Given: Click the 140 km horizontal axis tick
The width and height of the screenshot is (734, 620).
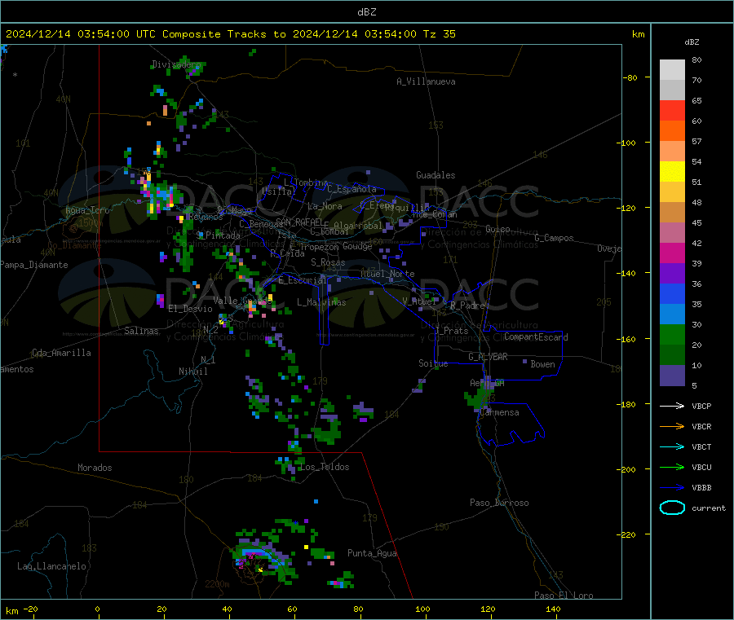Looking at the screenshot, I should 553,609.
